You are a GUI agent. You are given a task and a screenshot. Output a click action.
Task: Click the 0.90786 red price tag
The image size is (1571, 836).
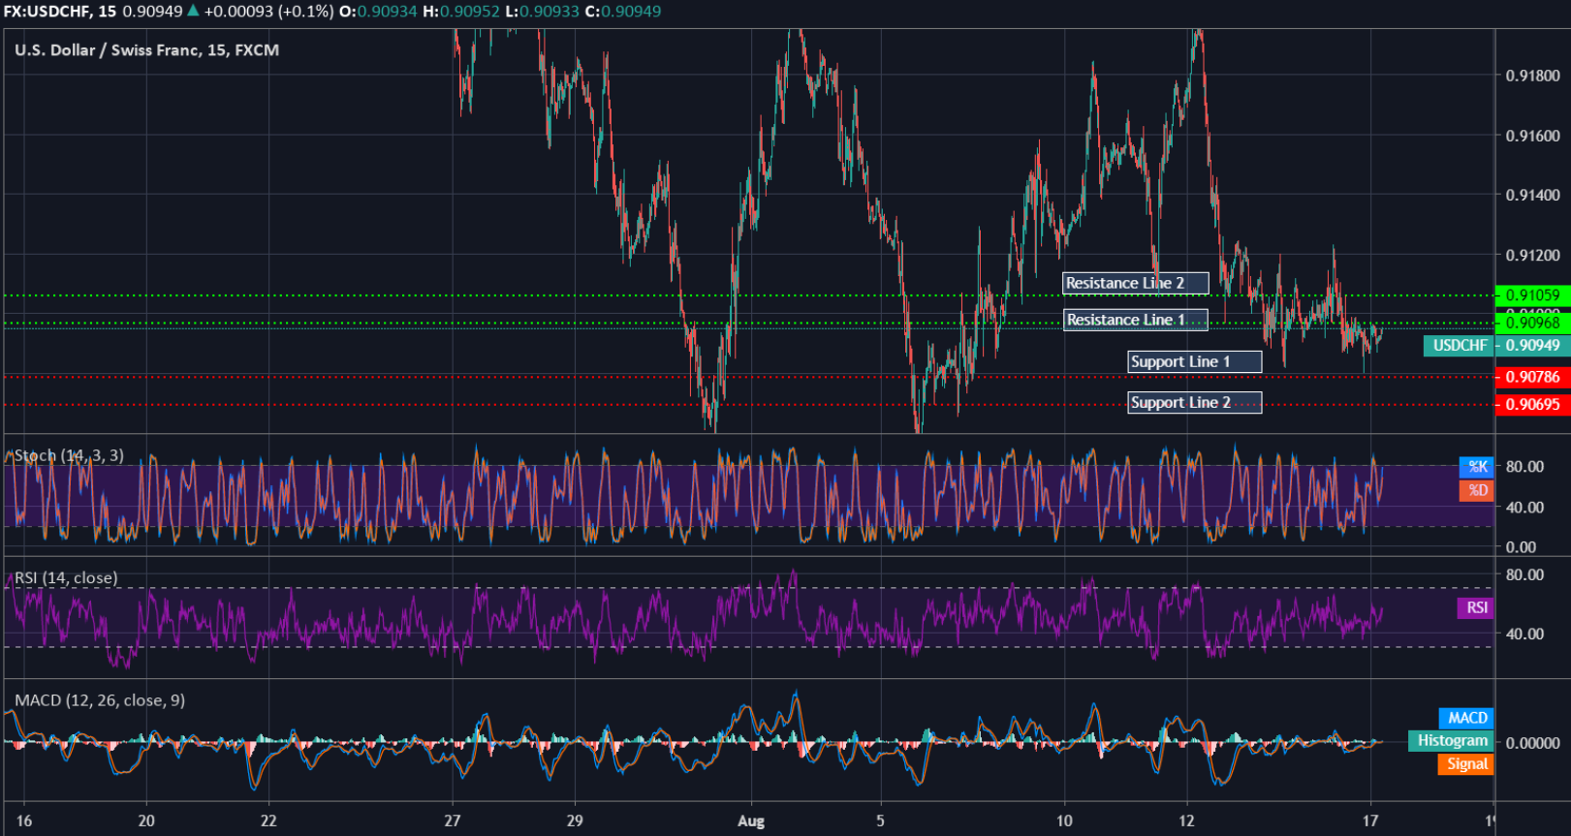(x=1532, y=377)
